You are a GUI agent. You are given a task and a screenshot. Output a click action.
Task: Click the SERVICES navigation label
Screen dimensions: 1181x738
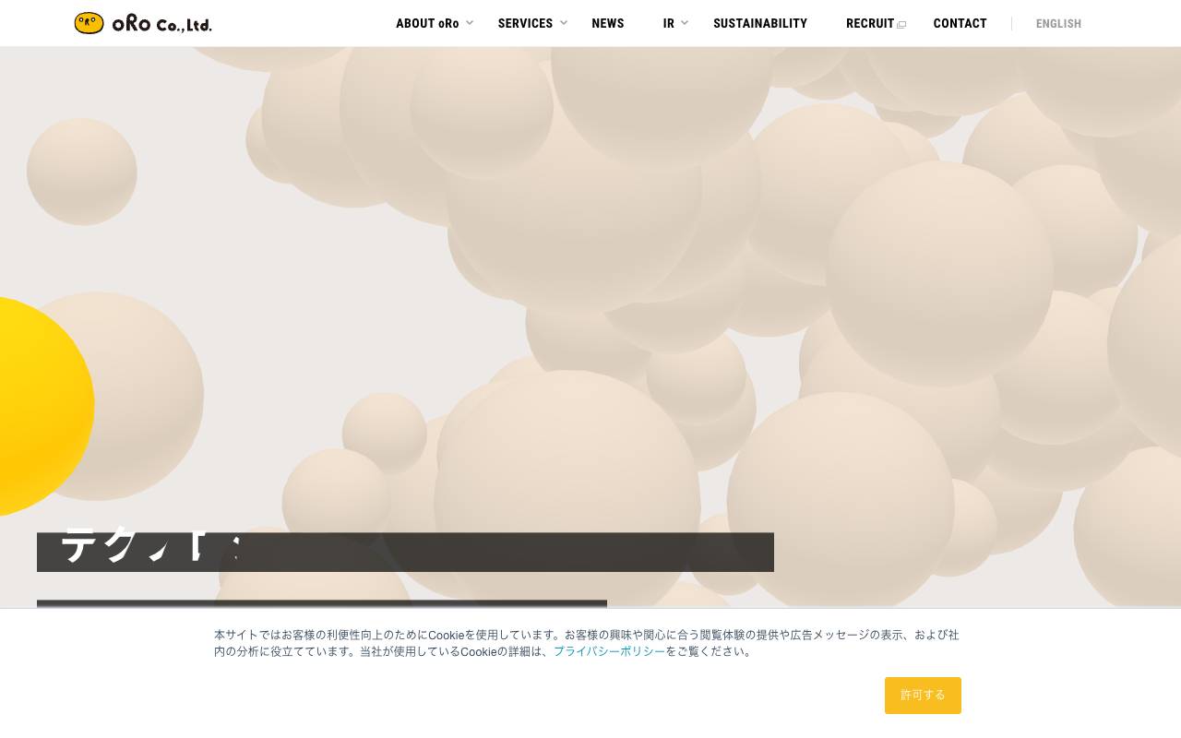coord(525,23)
